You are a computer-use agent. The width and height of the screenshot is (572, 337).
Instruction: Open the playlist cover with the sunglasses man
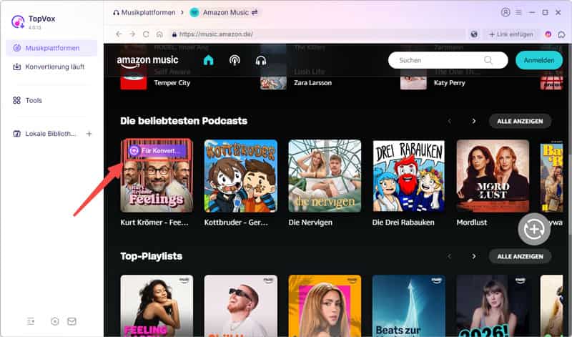(x=241, y=306)
